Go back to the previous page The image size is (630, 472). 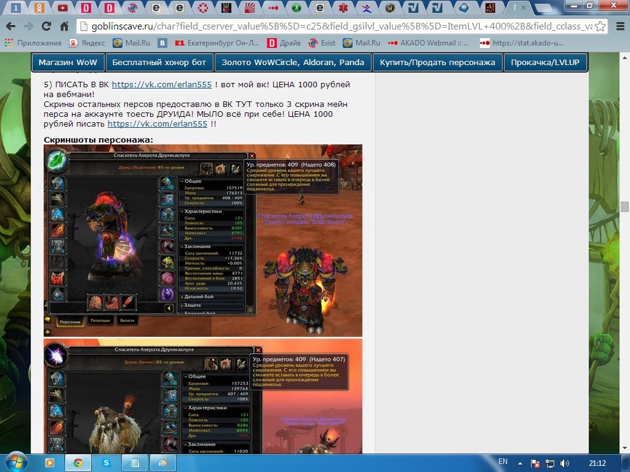point(11,26)
